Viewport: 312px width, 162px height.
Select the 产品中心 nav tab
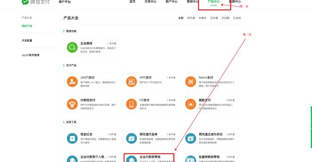(213, 2)
